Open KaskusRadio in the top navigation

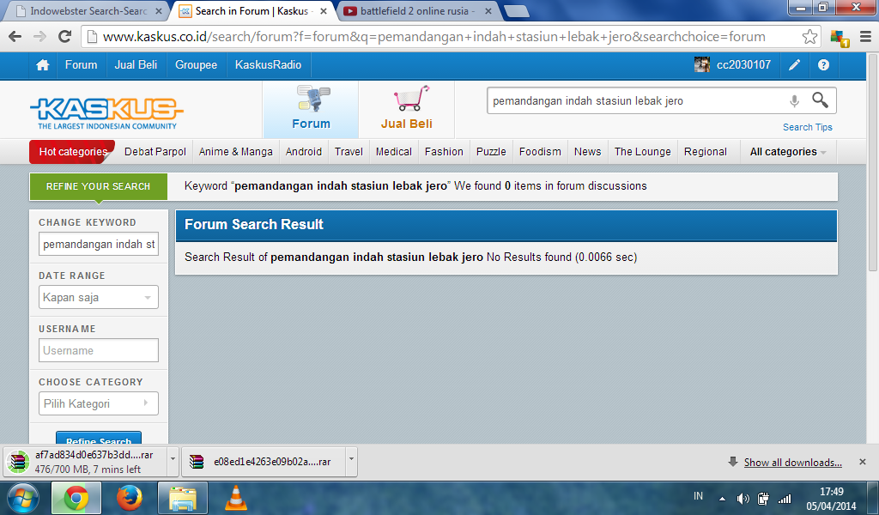tap(268, 65)
